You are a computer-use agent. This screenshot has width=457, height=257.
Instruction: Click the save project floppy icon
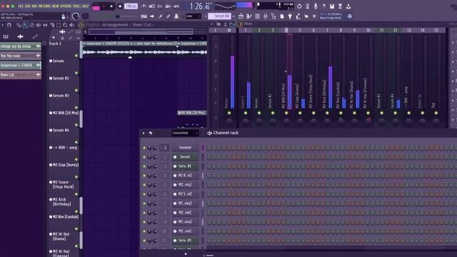(332, 6)
